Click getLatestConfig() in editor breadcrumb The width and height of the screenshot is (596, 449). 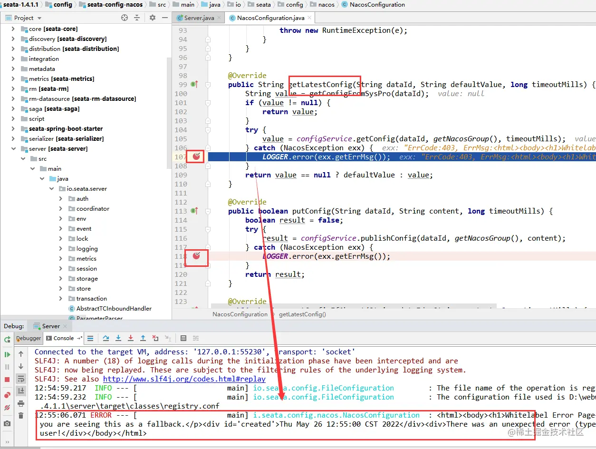coord(302,314)
